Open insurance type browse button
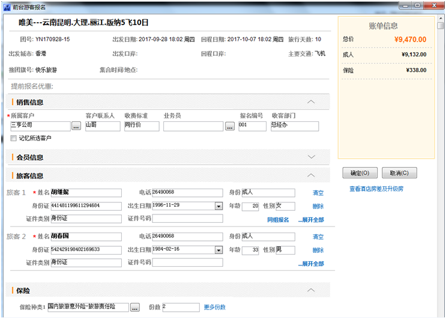Viewport: 446px width, 319px height. coord(135,308)
